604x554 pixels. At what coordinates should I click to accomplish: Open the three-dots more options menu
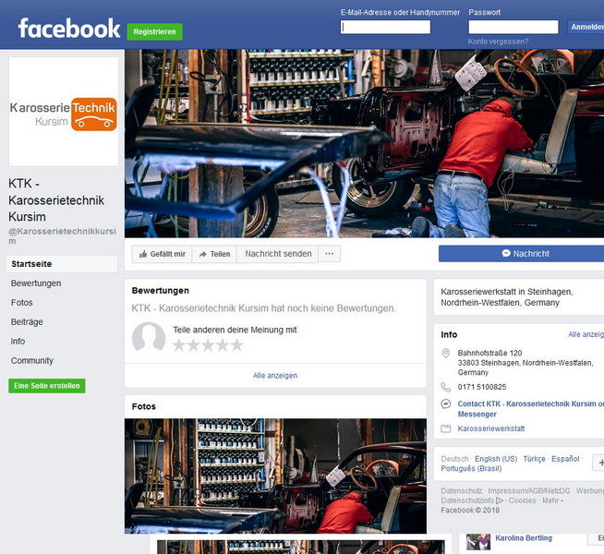click(x=330, y=254)
